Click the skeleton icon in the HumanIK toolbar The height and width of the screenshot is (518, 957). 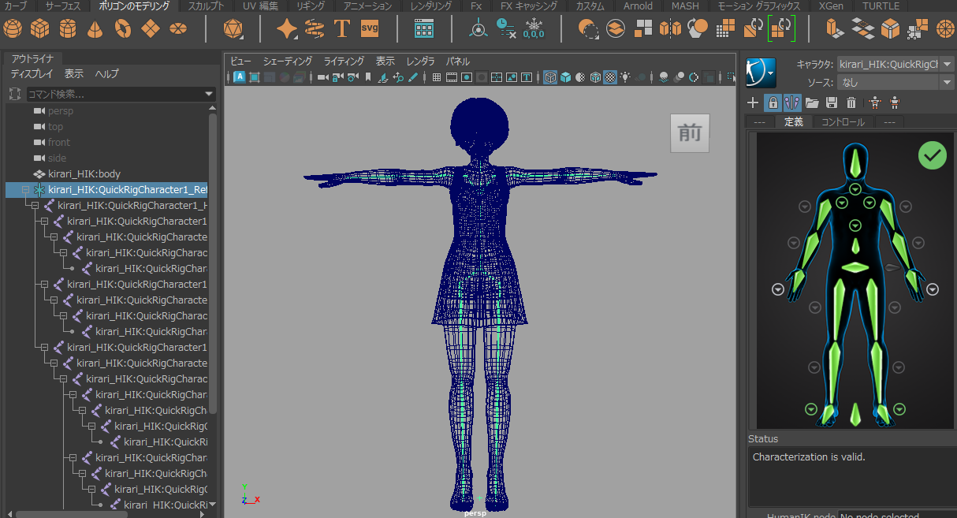click(x=875, y=102)
